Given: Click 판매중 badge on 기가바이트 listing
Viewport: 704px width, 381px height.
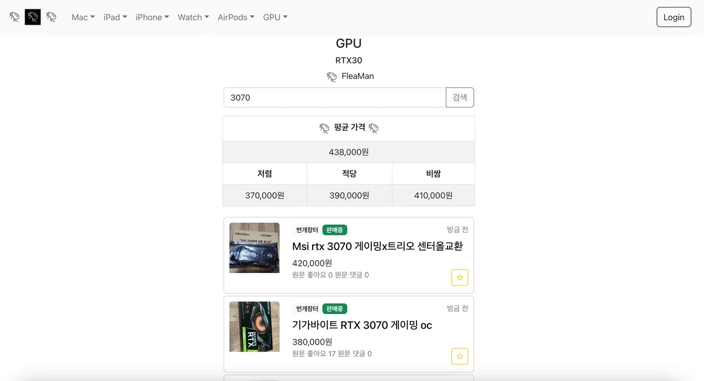Looking at the screenshot, I should 335,308.
